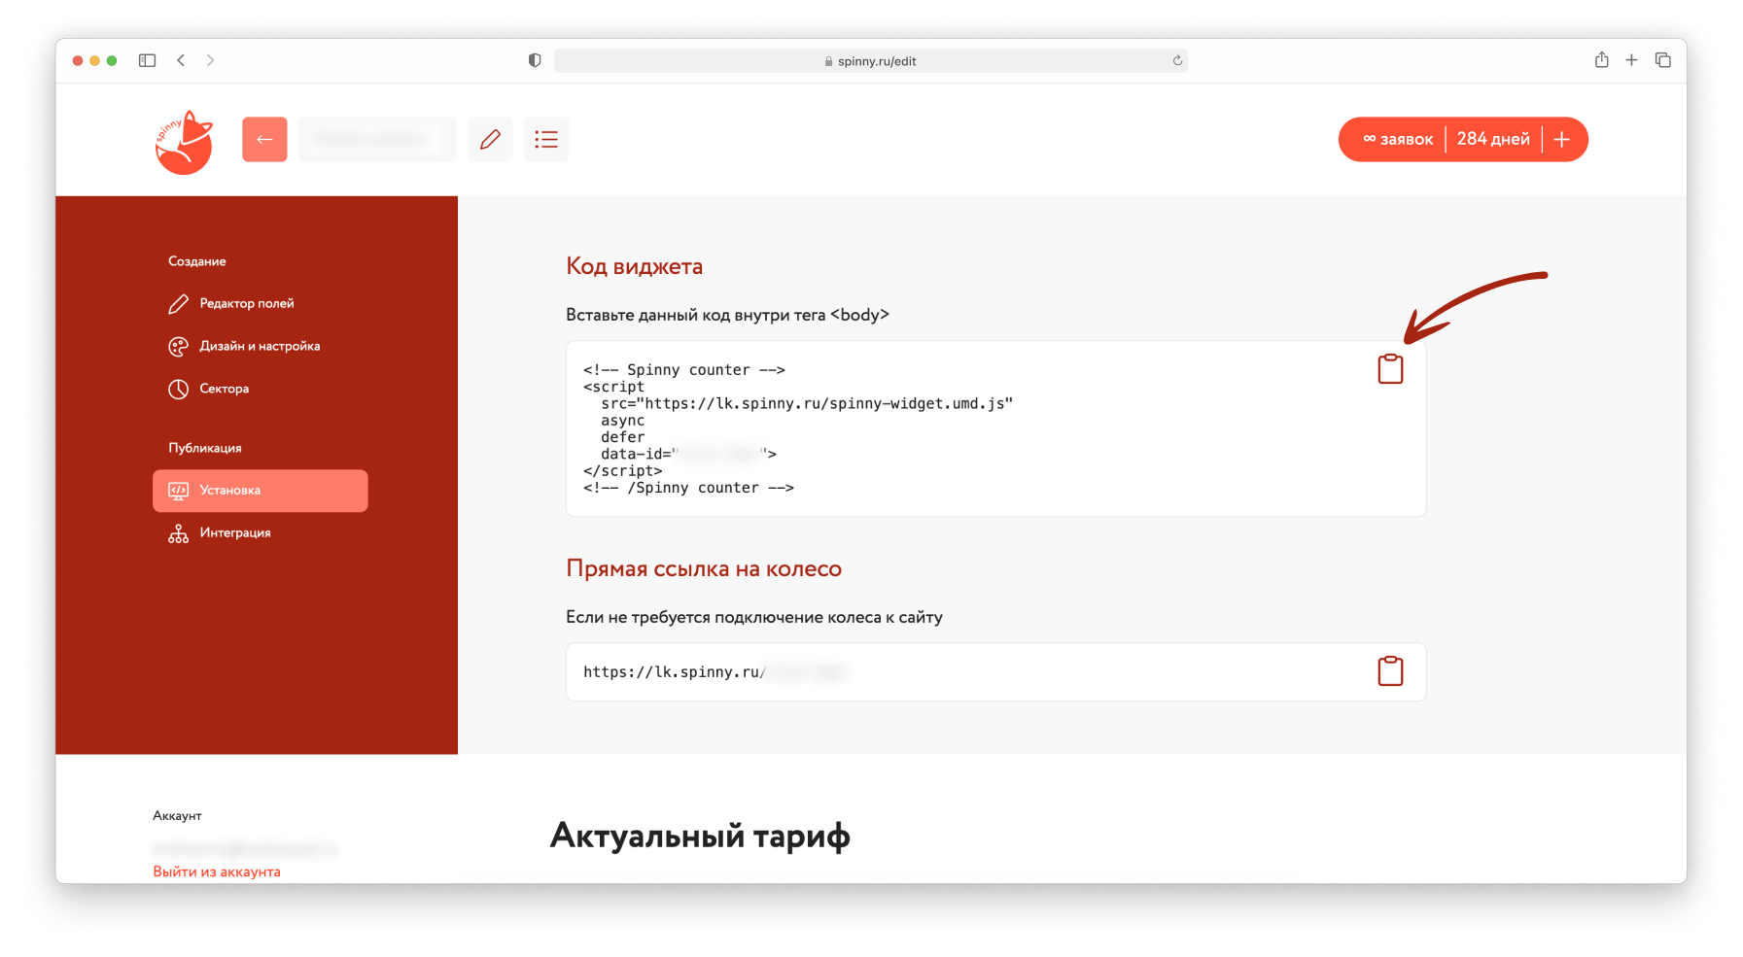1743x957 pixels.
Task: Click the 284 дней remaining label
Action: pos(1493,139)
